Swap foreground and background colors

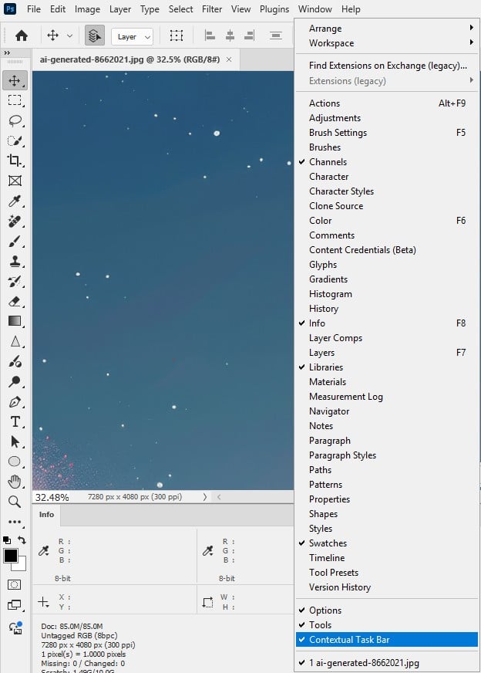[x=22, y=540]
